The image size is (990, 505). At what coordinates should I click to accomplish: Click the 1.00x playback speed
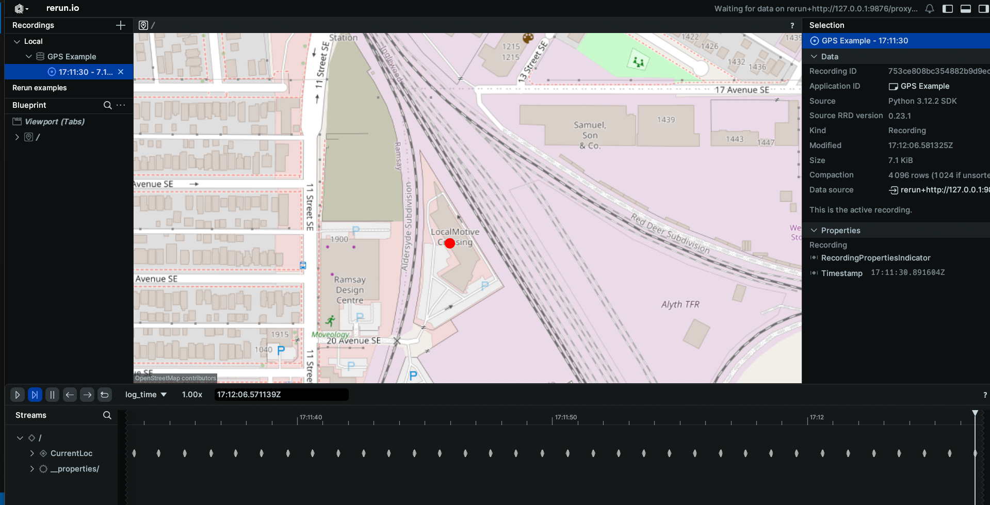coord(192,395)
